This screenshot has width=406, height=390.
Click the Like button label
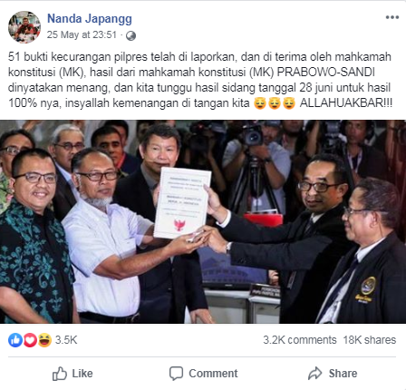[x=82, y=374]
